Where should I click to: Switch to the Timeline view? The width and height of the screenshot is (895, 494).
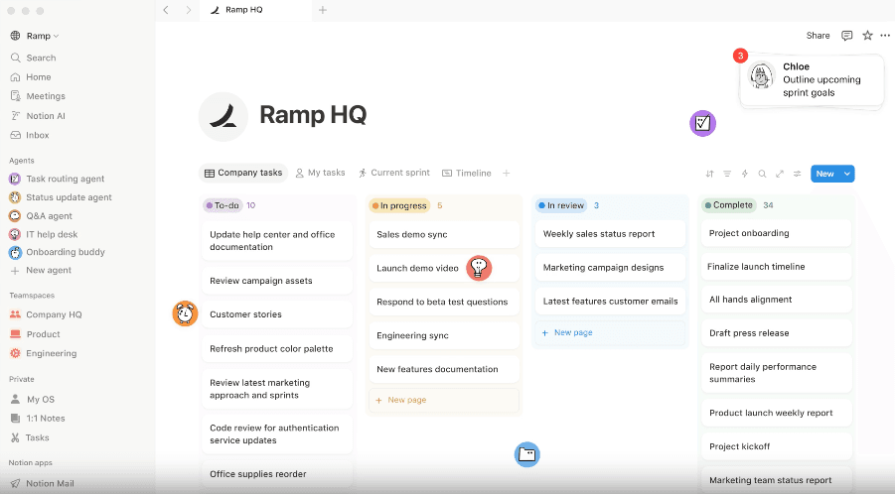pyautogui.click(x=466, y=173)
